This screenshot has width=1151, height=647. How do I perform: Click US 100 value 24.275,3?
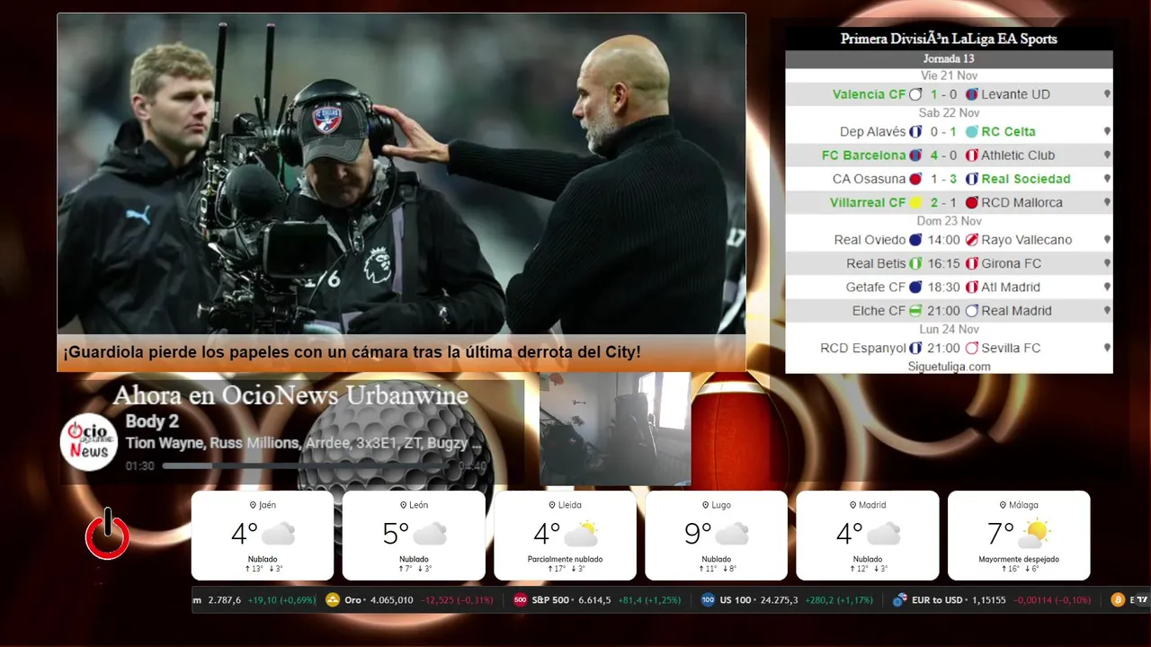[x=778, y=600]
